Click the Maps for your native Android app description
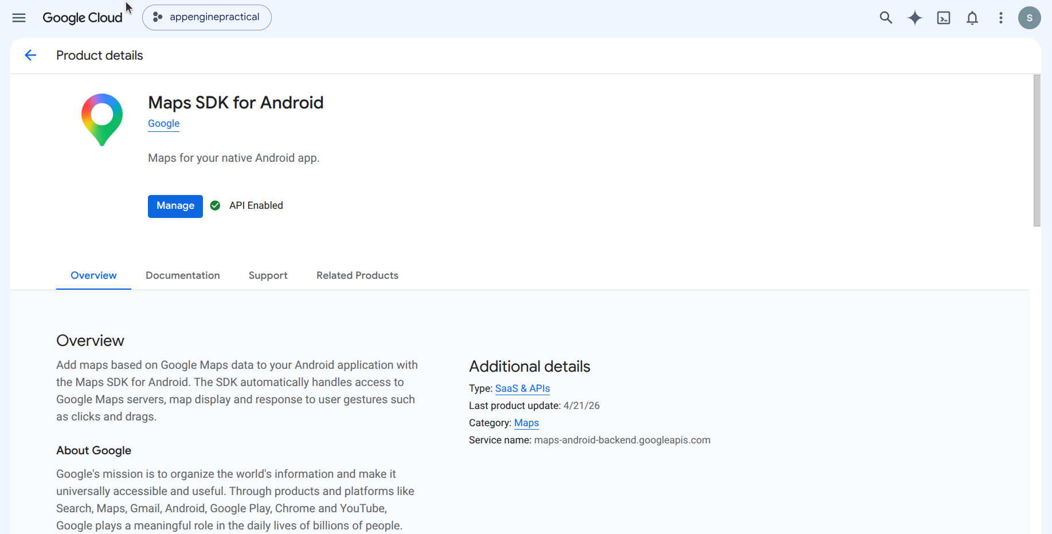Viewport: 1052px width, 534px height. [234, 158]
